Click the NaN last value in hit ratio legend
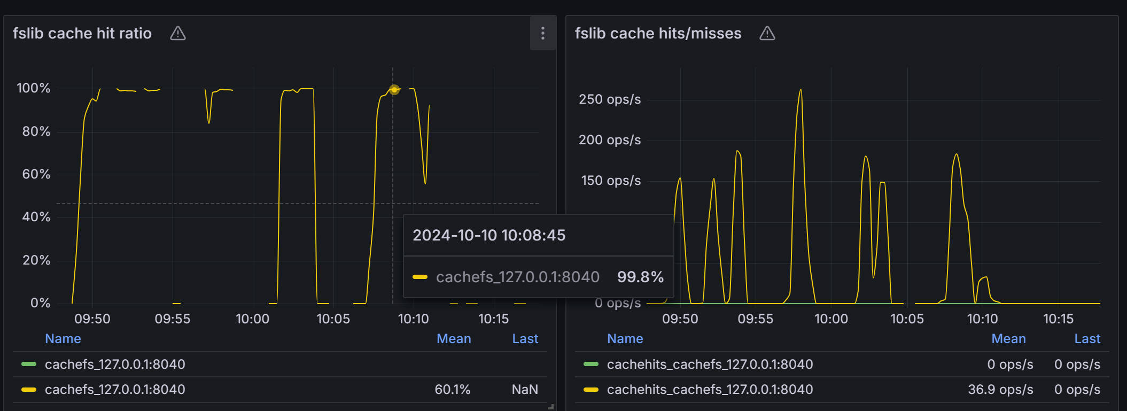Viewport: 1127px width, 411px height. (525, 390)
